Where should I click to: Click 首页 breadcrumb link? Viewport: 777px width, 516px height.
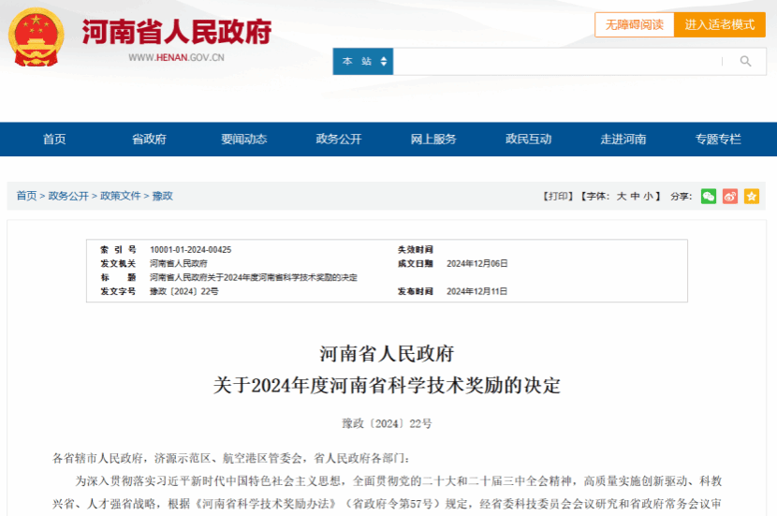[x=26, y=196]
